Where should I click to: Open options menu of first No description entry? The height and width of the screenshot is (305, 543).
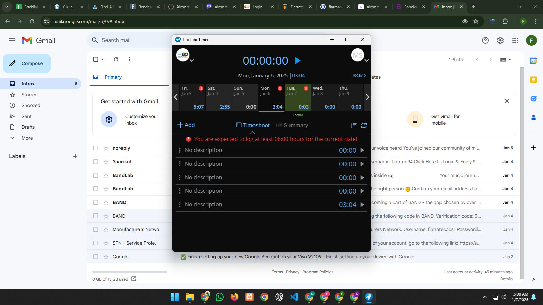[x=180, y=150]
